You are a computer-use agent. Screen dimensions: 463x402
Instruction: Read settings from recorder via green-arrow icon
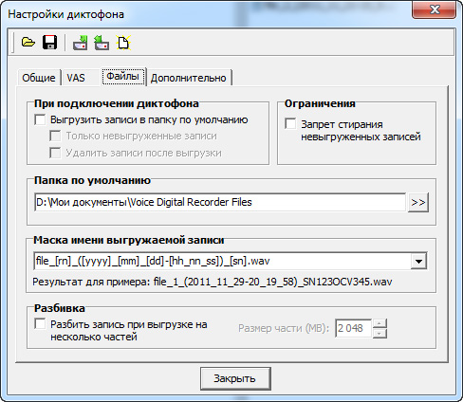[x=80, y=43]
